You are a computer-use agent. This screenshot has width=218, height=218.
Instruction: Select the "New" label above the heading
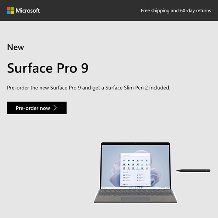pos(16,47)
